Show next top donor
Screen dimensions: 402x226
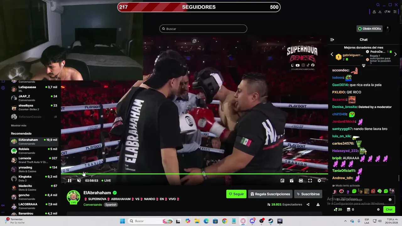click(395, 54)
